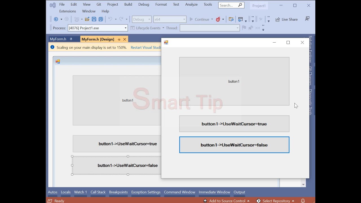Click the Find in Files icon
361x203 pixels.
[x=231, y=19]
